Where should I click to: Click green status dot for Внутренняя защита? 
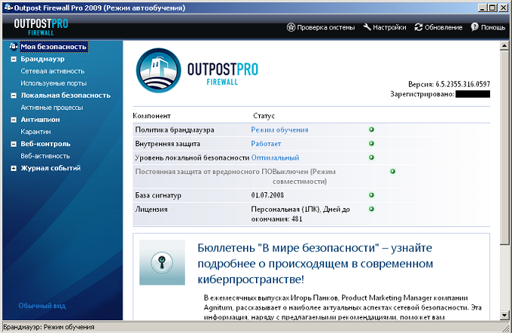click(x=371, y=144)
